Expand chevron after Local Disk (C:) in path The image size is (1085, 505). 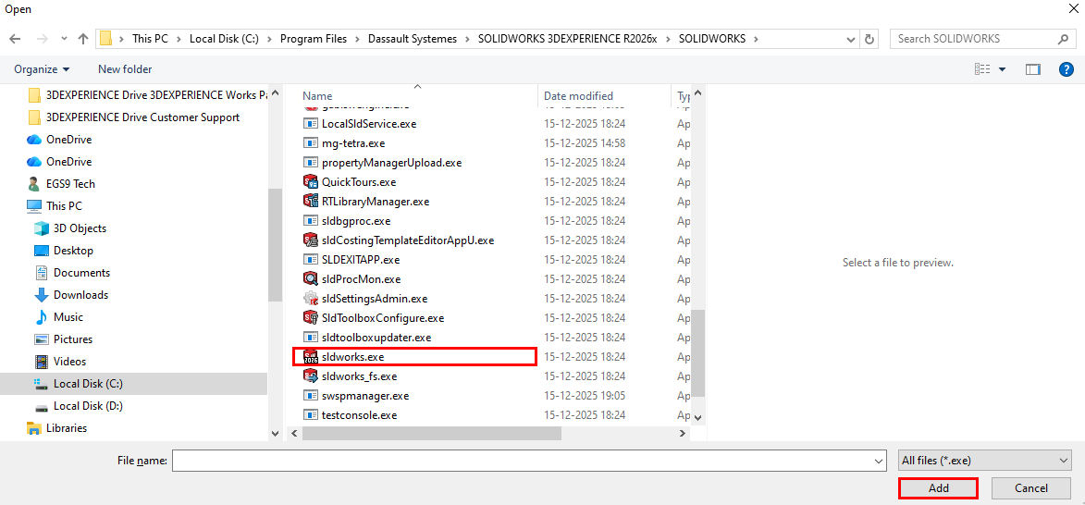269,39
